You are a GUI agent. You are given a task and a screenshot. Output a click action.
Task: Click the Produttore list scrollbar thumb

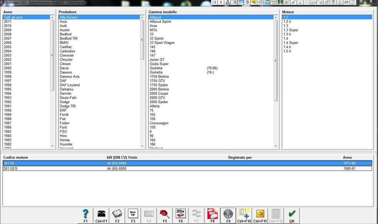142,40
